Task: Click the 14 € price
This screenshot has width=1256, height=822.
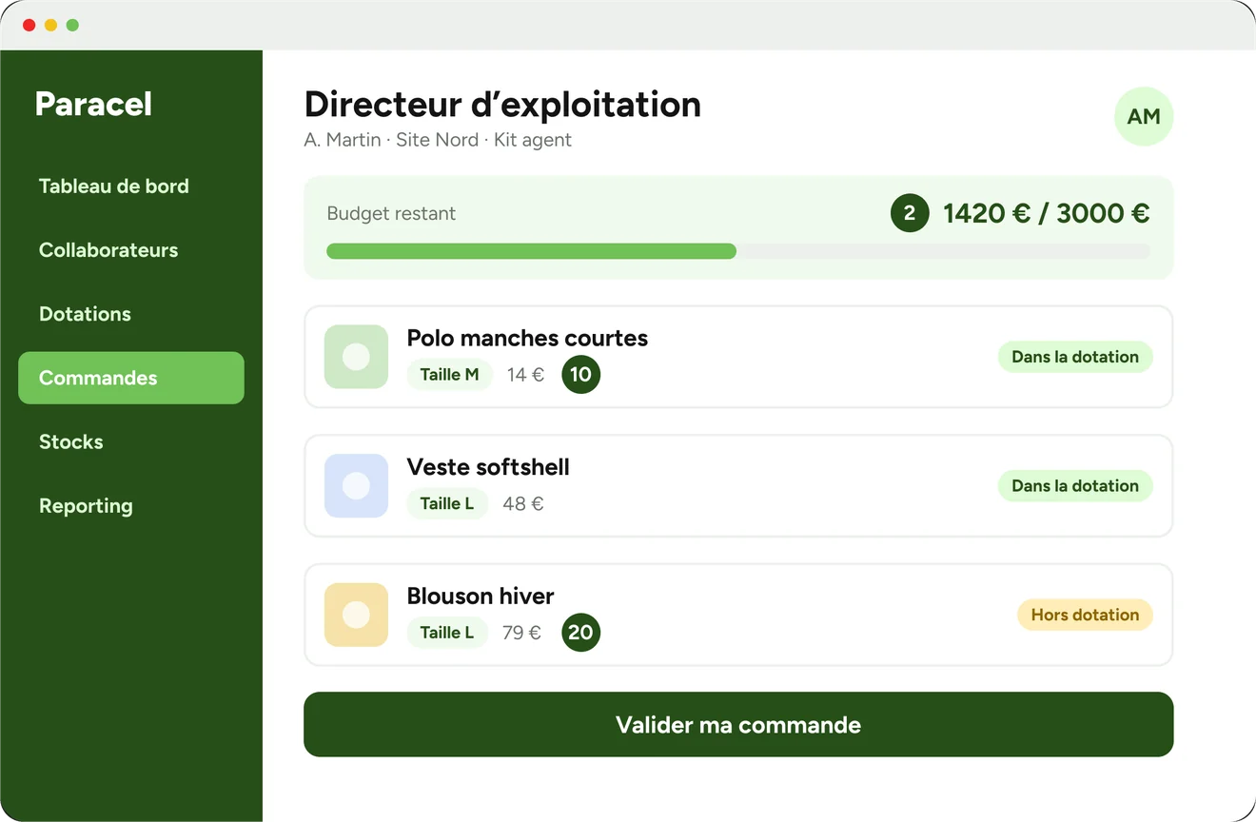Action: 525,374
